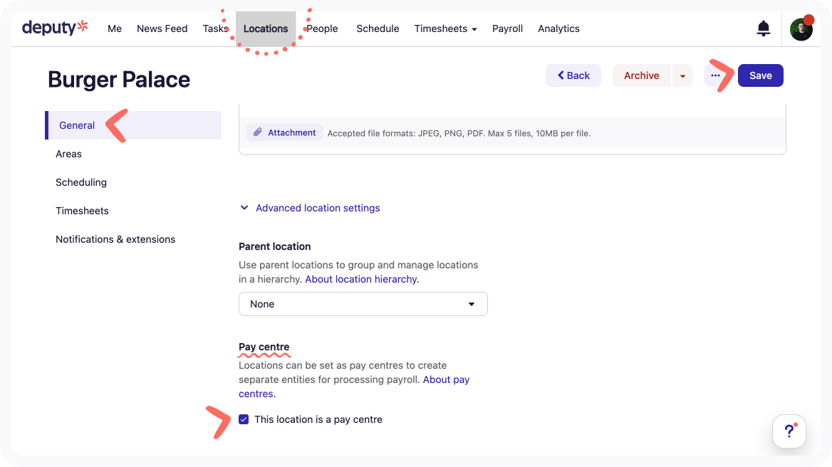Screen dimensions: 832x467
Task: Open the user profile avatar
Action: tap(801, 29)
